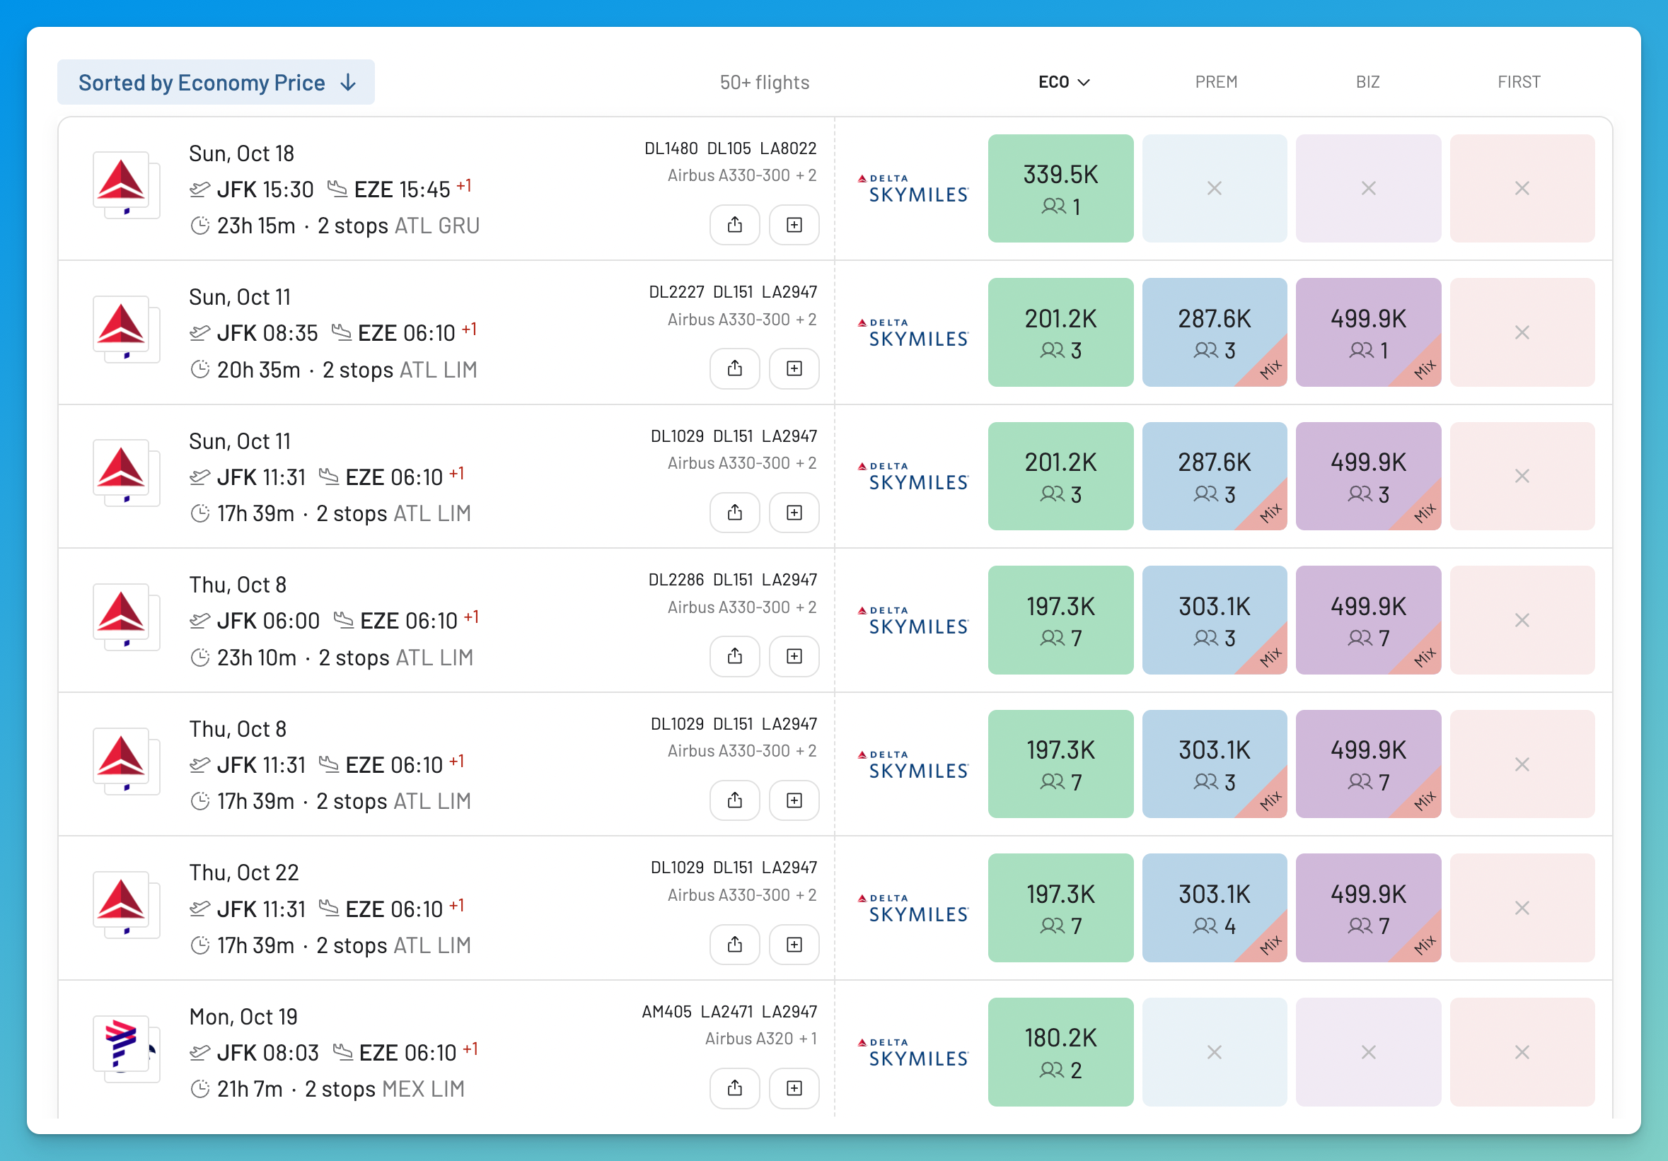The height and width of the screenshot is (1161, 1668).
Task: Click Delta logo on Oct 22 flight
Action: point(122,899)
